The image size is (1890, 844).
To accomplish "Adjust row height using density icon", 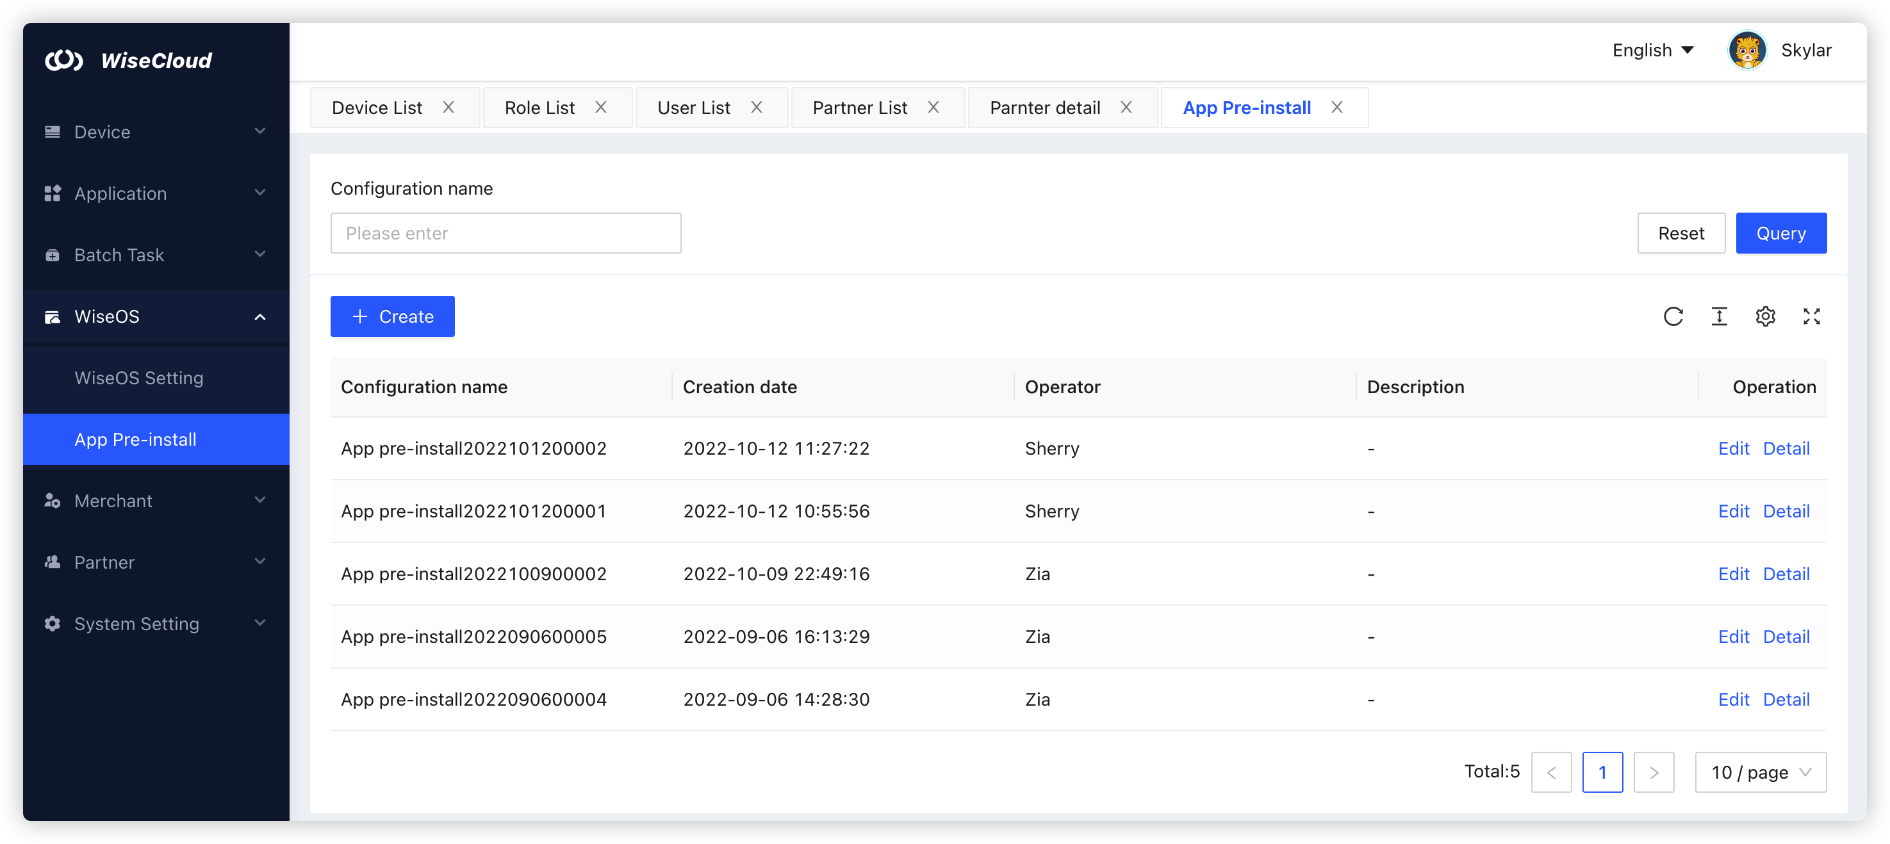I will [1719, 316].
